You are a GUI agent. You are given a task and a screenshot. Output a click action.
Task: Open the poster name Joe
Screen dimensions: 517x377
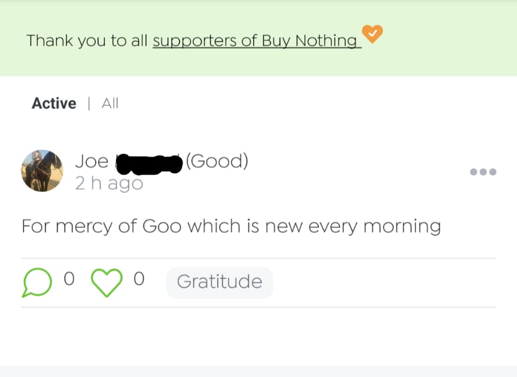(92, 161)
